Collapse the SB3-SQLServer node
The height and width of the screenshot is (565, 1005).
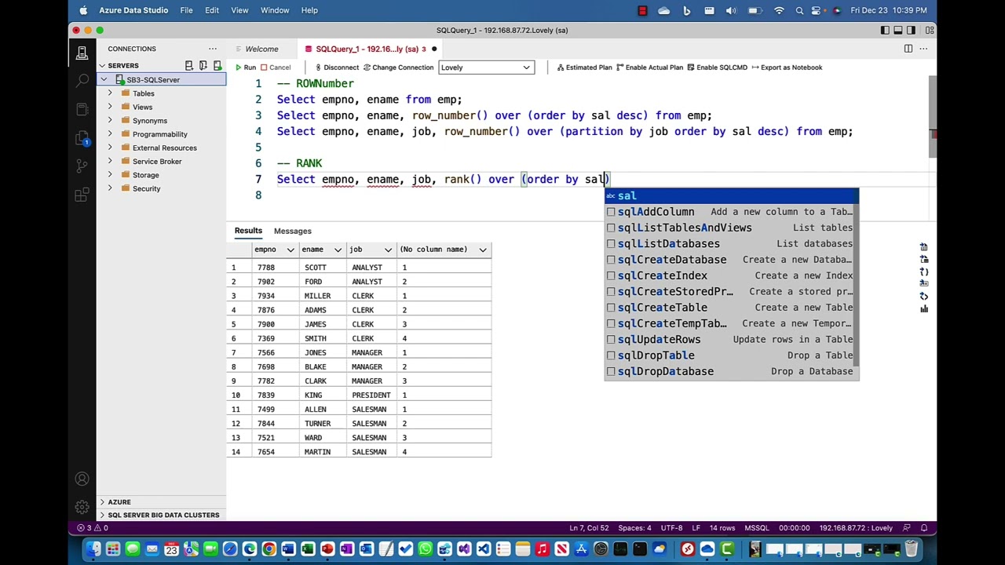(x=103, y=80)
